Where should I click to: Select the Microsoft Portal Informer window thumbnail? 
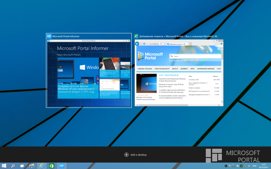tap(88, 71)
